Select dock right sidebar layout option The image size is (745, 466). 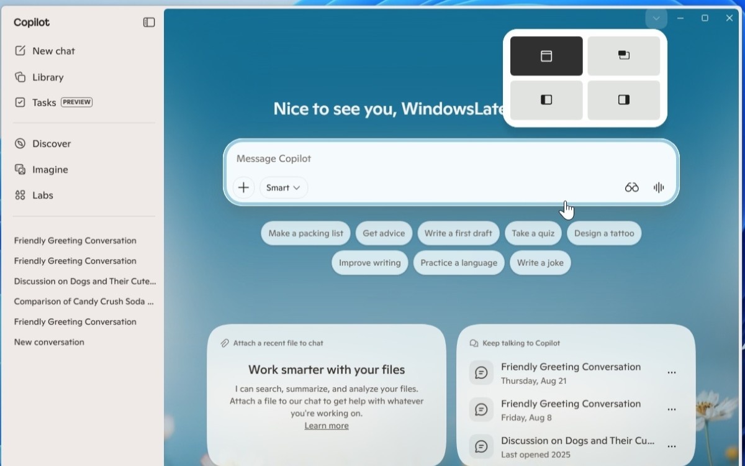click(x=624, y=100)
